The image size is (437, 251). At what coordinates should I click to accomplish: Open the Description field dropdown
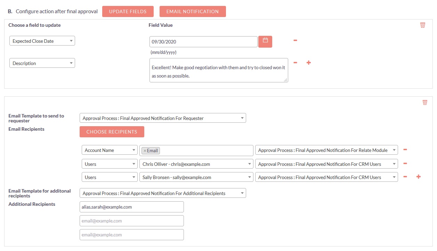(x=42, y=63)
